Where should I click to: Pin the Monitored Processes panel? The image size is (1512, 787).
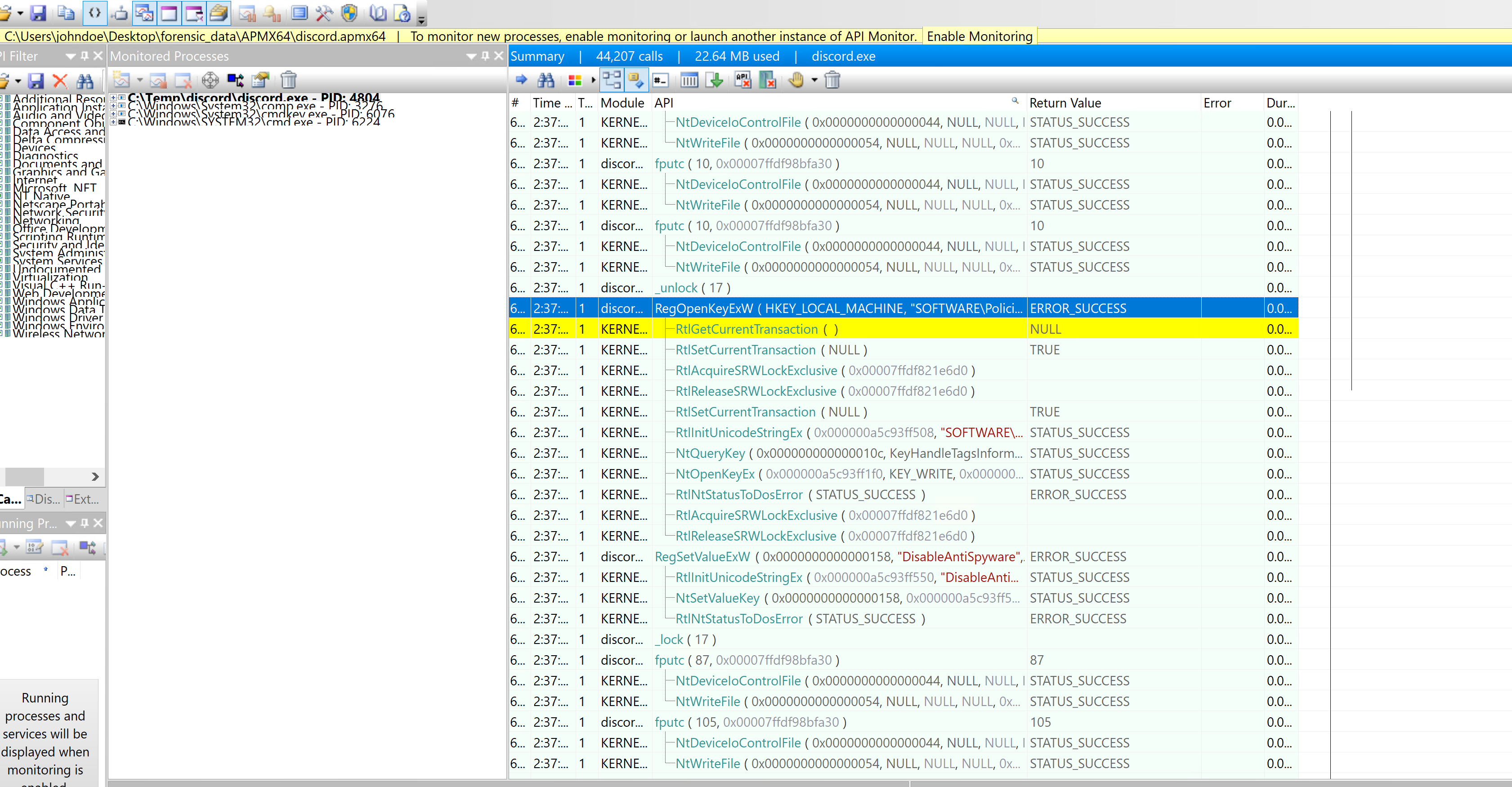[485, 56]
